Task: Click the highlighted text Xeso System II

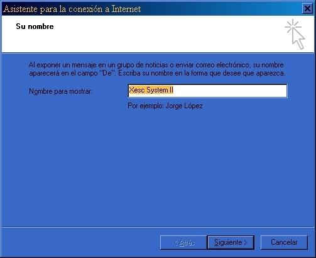Action: tap(151, 90)
